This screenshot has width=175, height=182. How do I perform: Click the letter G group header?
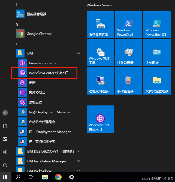[x=17, y=24]
